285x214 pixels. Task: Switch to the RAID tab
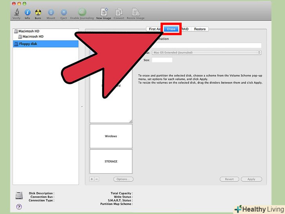point(185,29)
